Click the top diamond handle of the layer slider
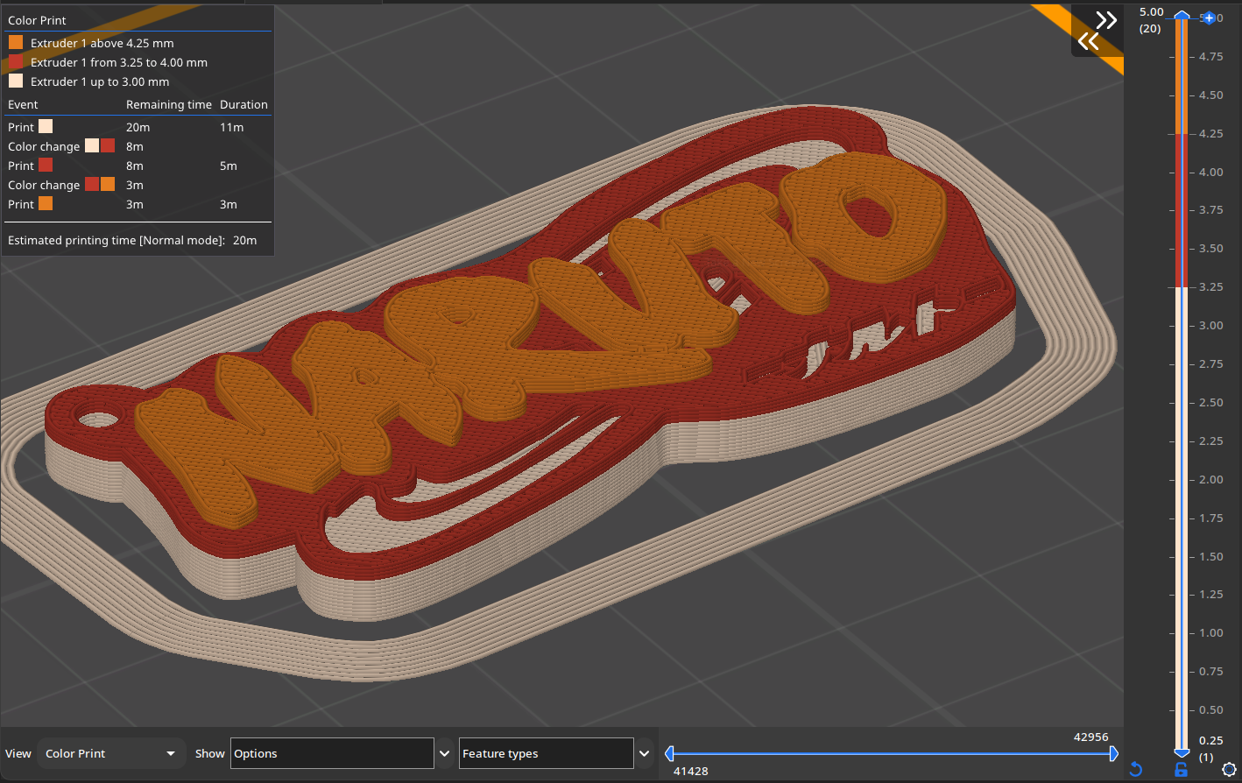This screenshot has width=1242, height=783. point(1181,14)
